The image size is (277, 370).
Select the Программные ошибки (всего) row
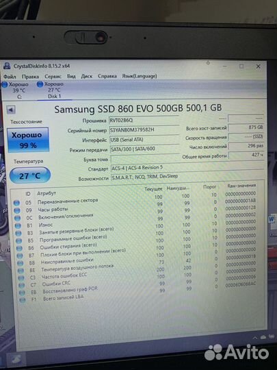136,235
